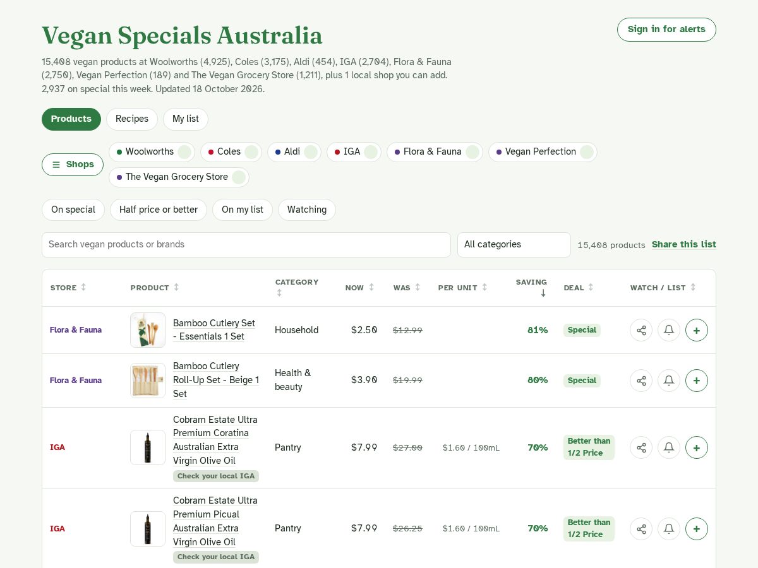Share the Cobram Estate Coratina olive oil
758x568 pixels.
coord(641,447)
